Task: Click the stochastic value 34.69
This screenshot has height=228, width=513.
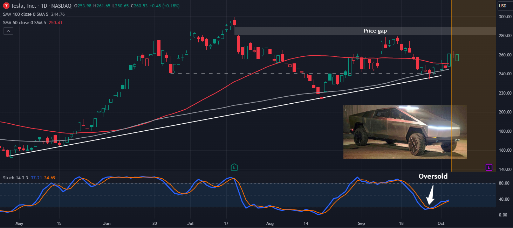Action: point(49,178)
